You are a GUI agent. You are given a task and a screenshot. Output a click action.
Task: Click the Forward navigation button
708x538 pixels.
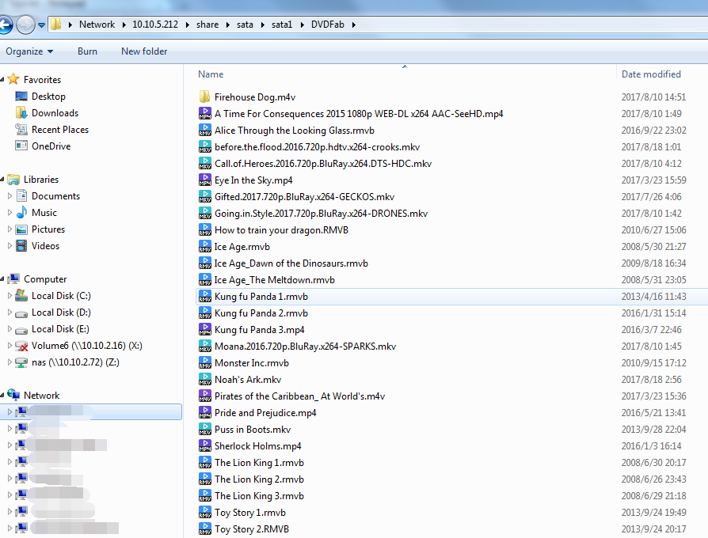coord(25,25)
